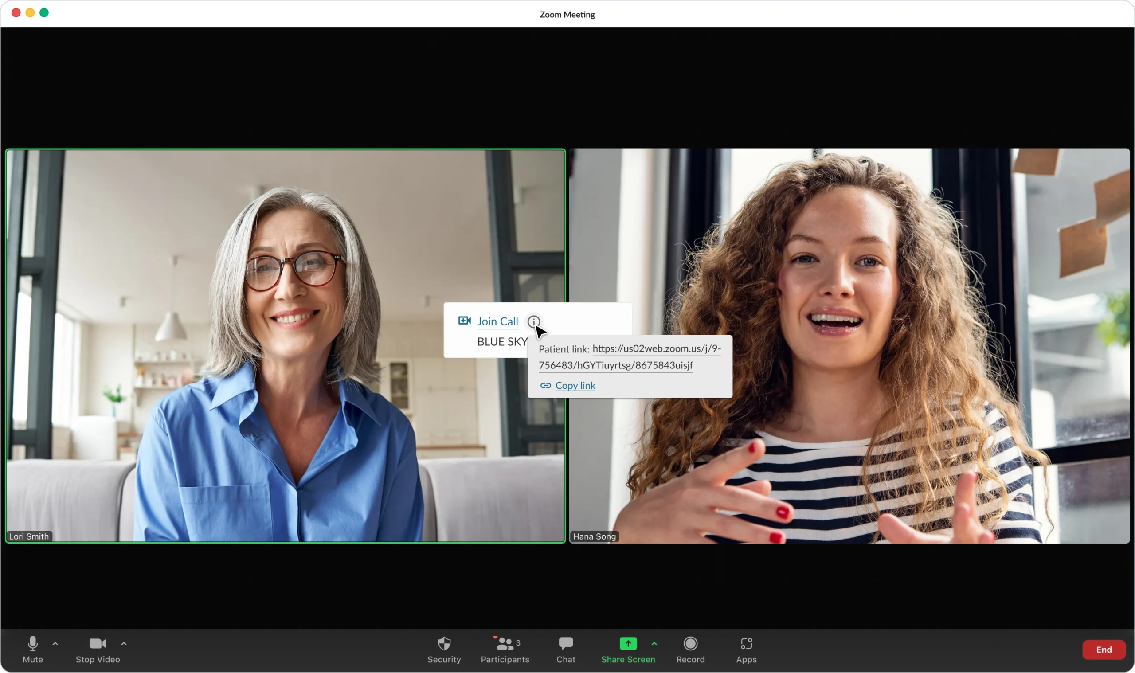Maximize the Zoom Meeting window
Screen dimensions: 1135x673
click(x=44, y=12)
